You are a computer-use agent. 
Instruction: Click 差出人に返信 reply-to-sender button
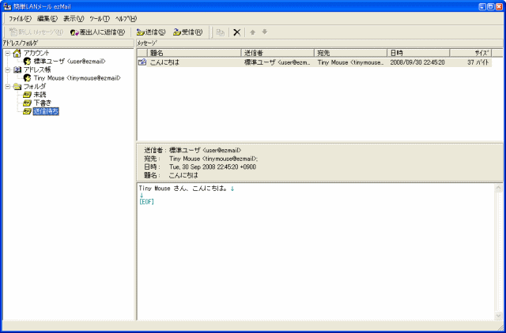coord(97,32)
